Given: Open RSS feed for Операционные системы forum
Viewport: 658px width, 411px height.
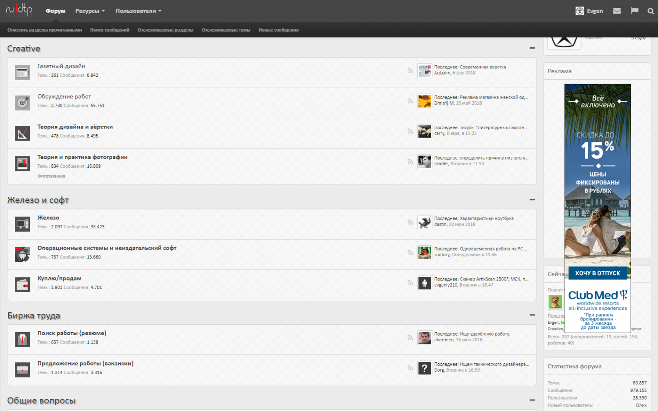Looking at the screenshot, I should click(x=410, y=252).
